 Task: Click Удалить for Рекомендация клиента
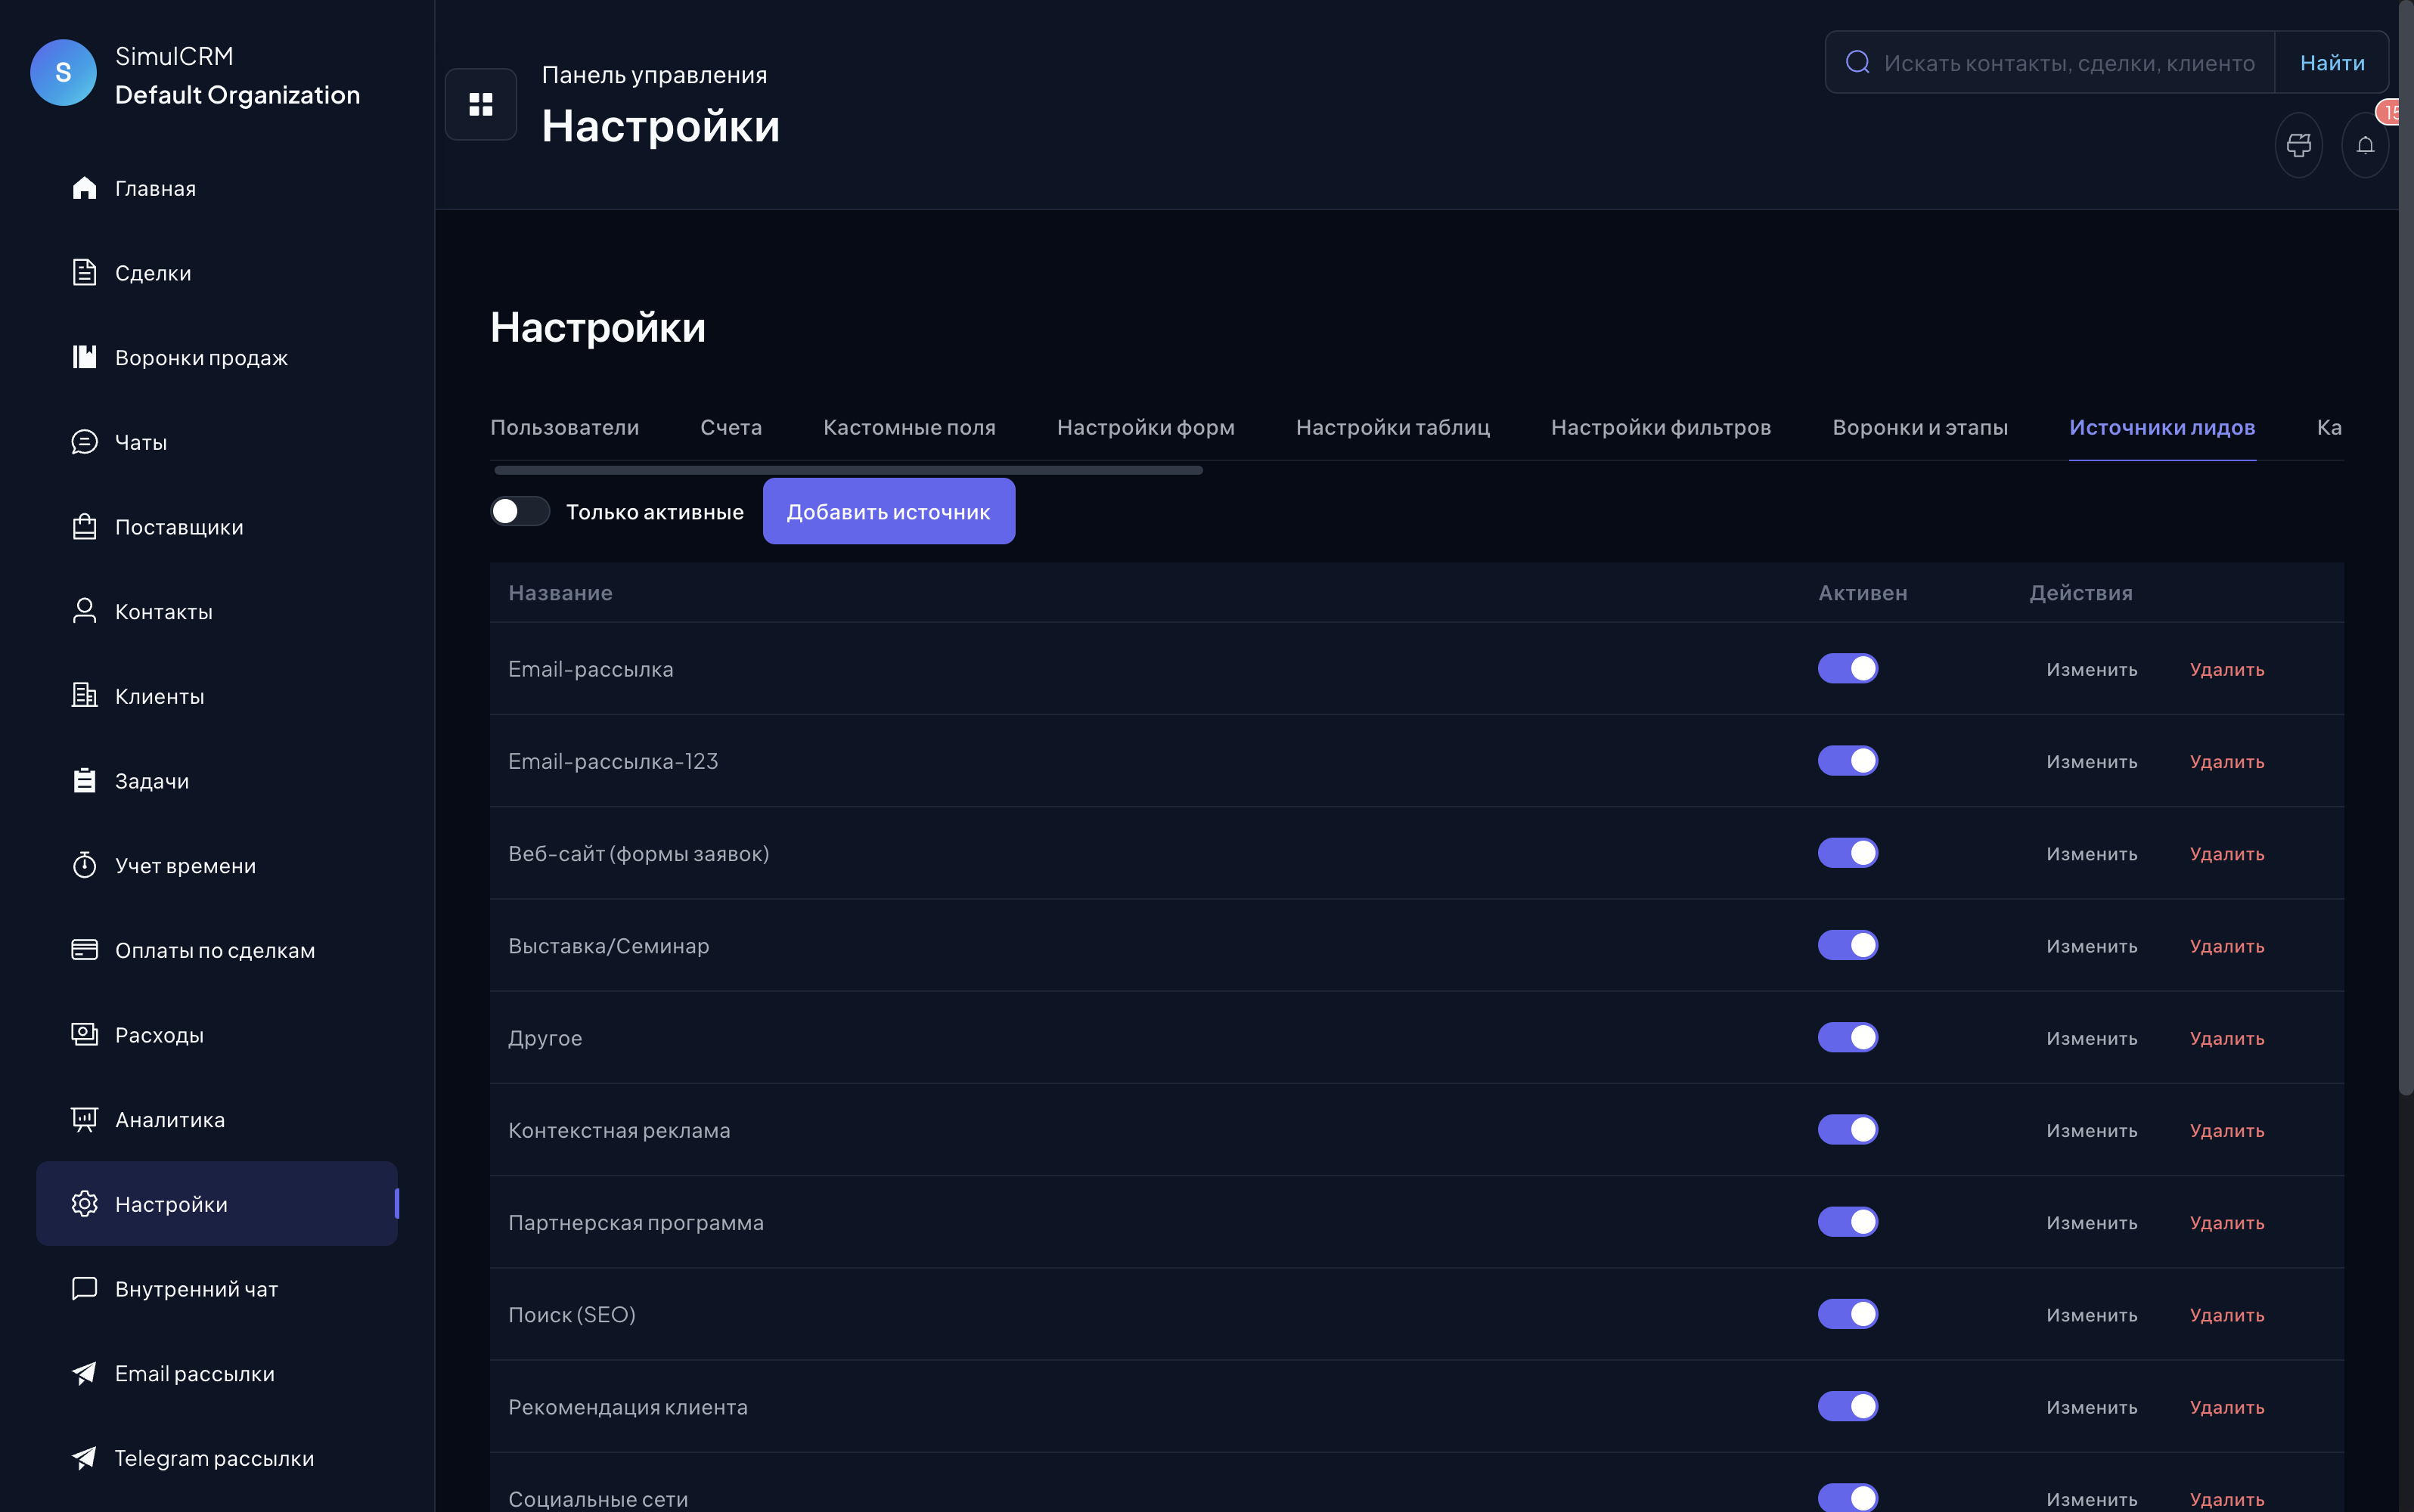pos(2227,1407)
